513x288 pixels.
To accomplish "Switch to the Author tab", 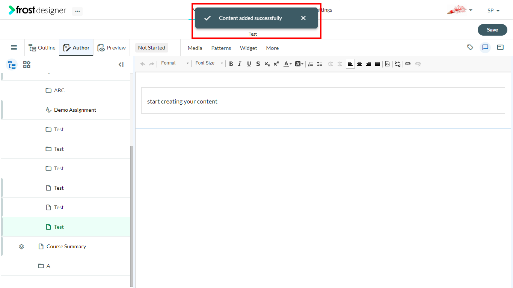I will pos(76,48).
